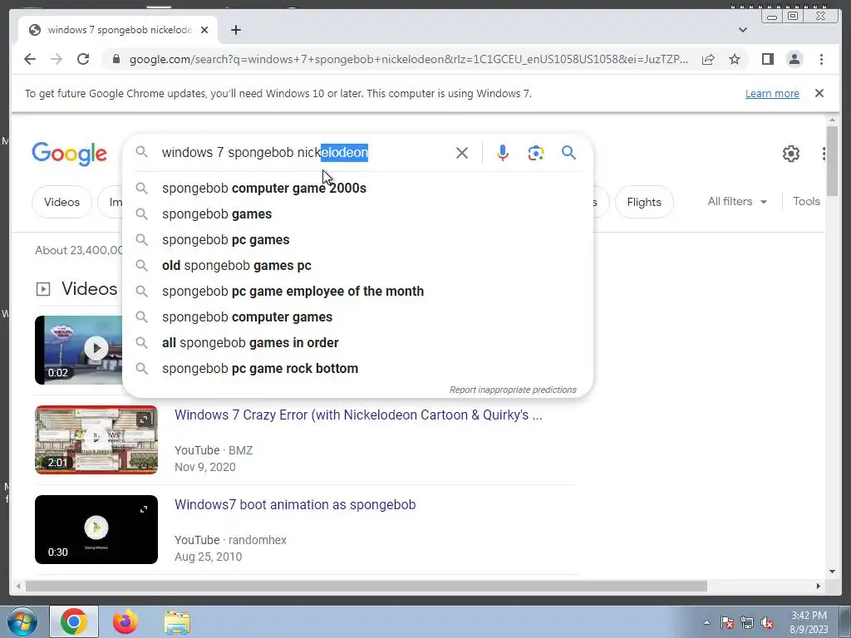The width and height of the screenshot is (851, 638).
Task: Click the muted volume tray icon
Action: pyautogui.click(x=767, y=622)
